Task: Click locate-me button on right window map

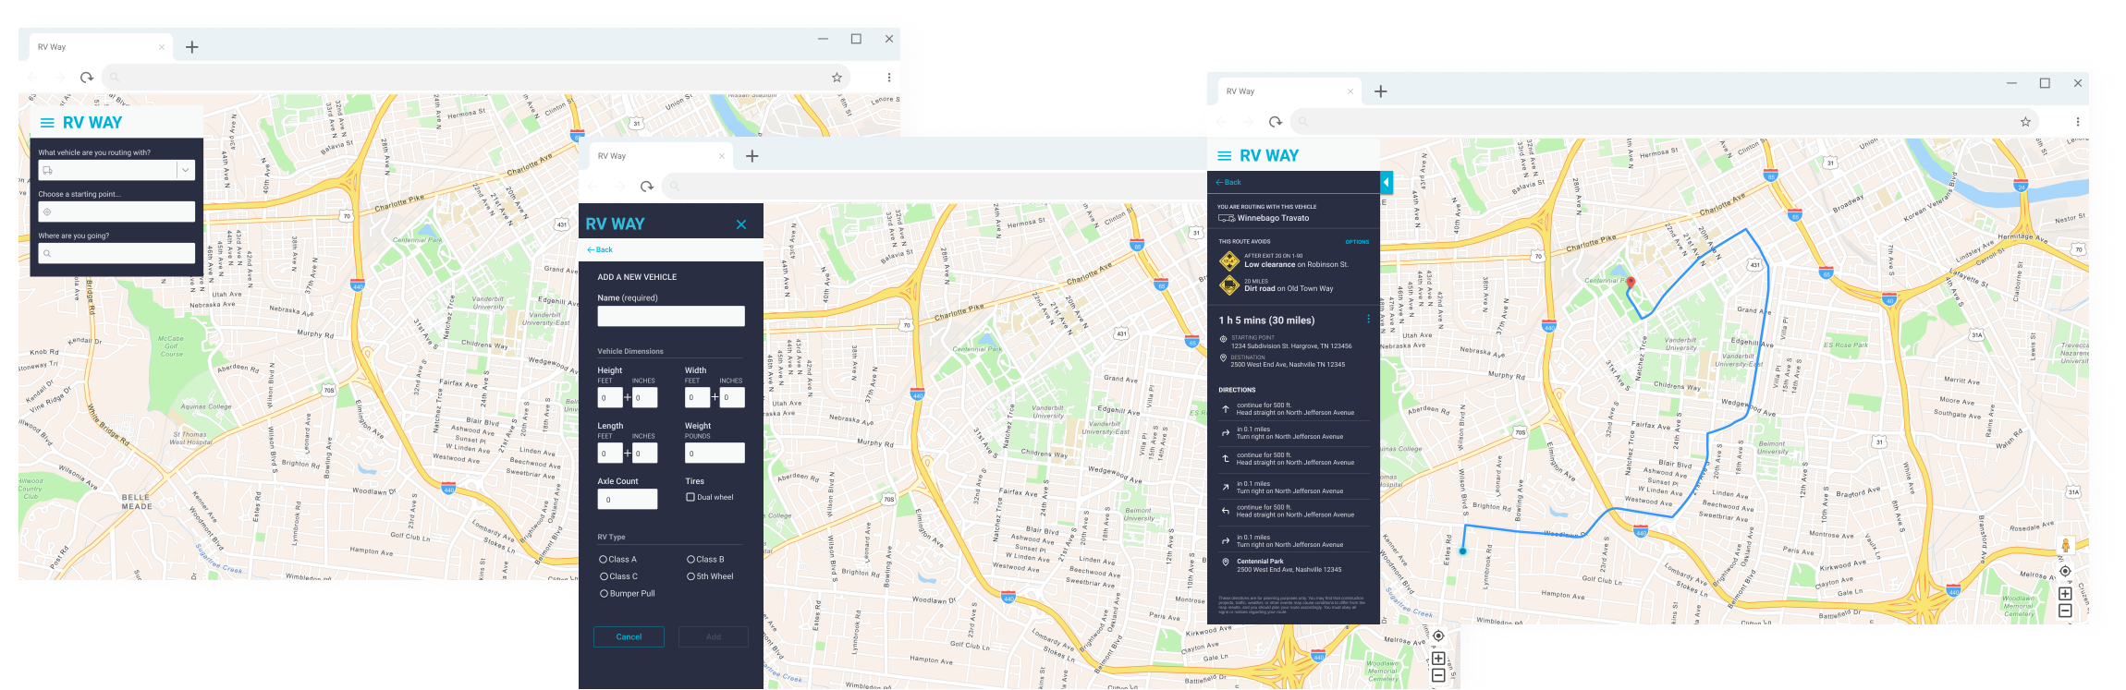Action: [2065, 571]
